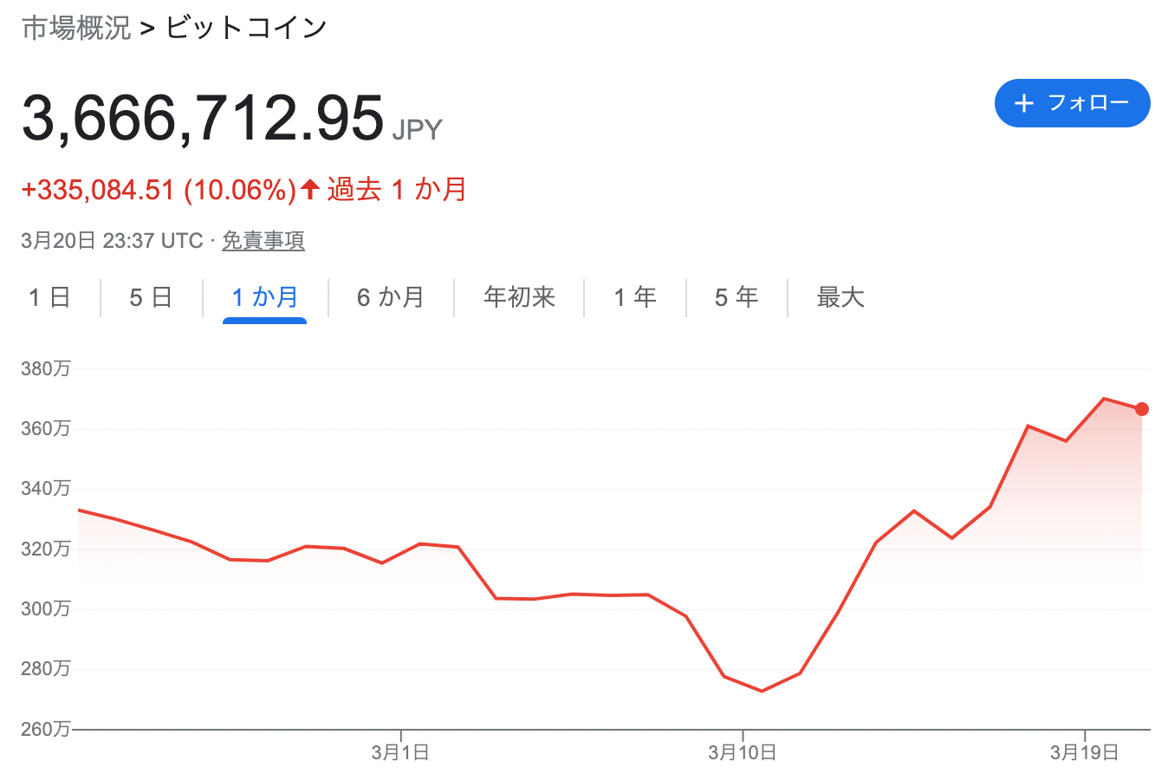Open the 免責事項 disclaimer link

coord(263,240)
